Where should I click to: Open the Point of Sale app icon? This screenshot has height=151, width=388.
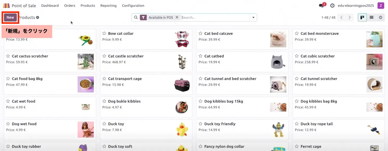pyautogui.click(x=6, y=6)
